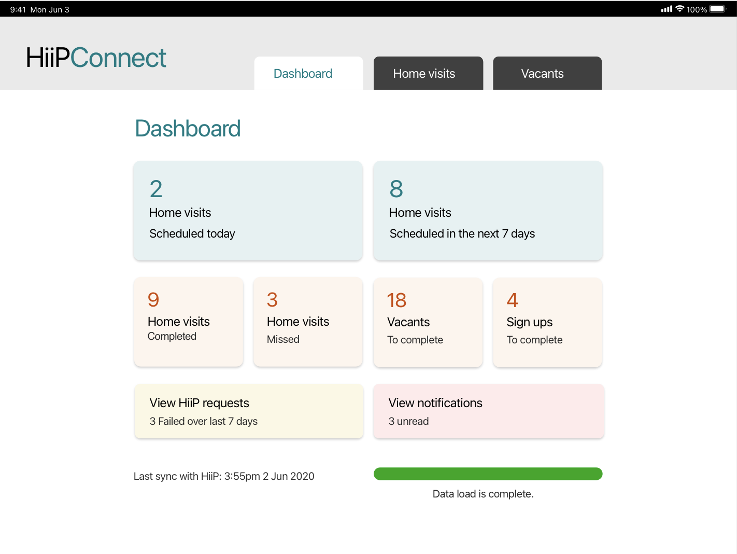
Task: Open the Vacants tab
Action: [x=543, y=73]
